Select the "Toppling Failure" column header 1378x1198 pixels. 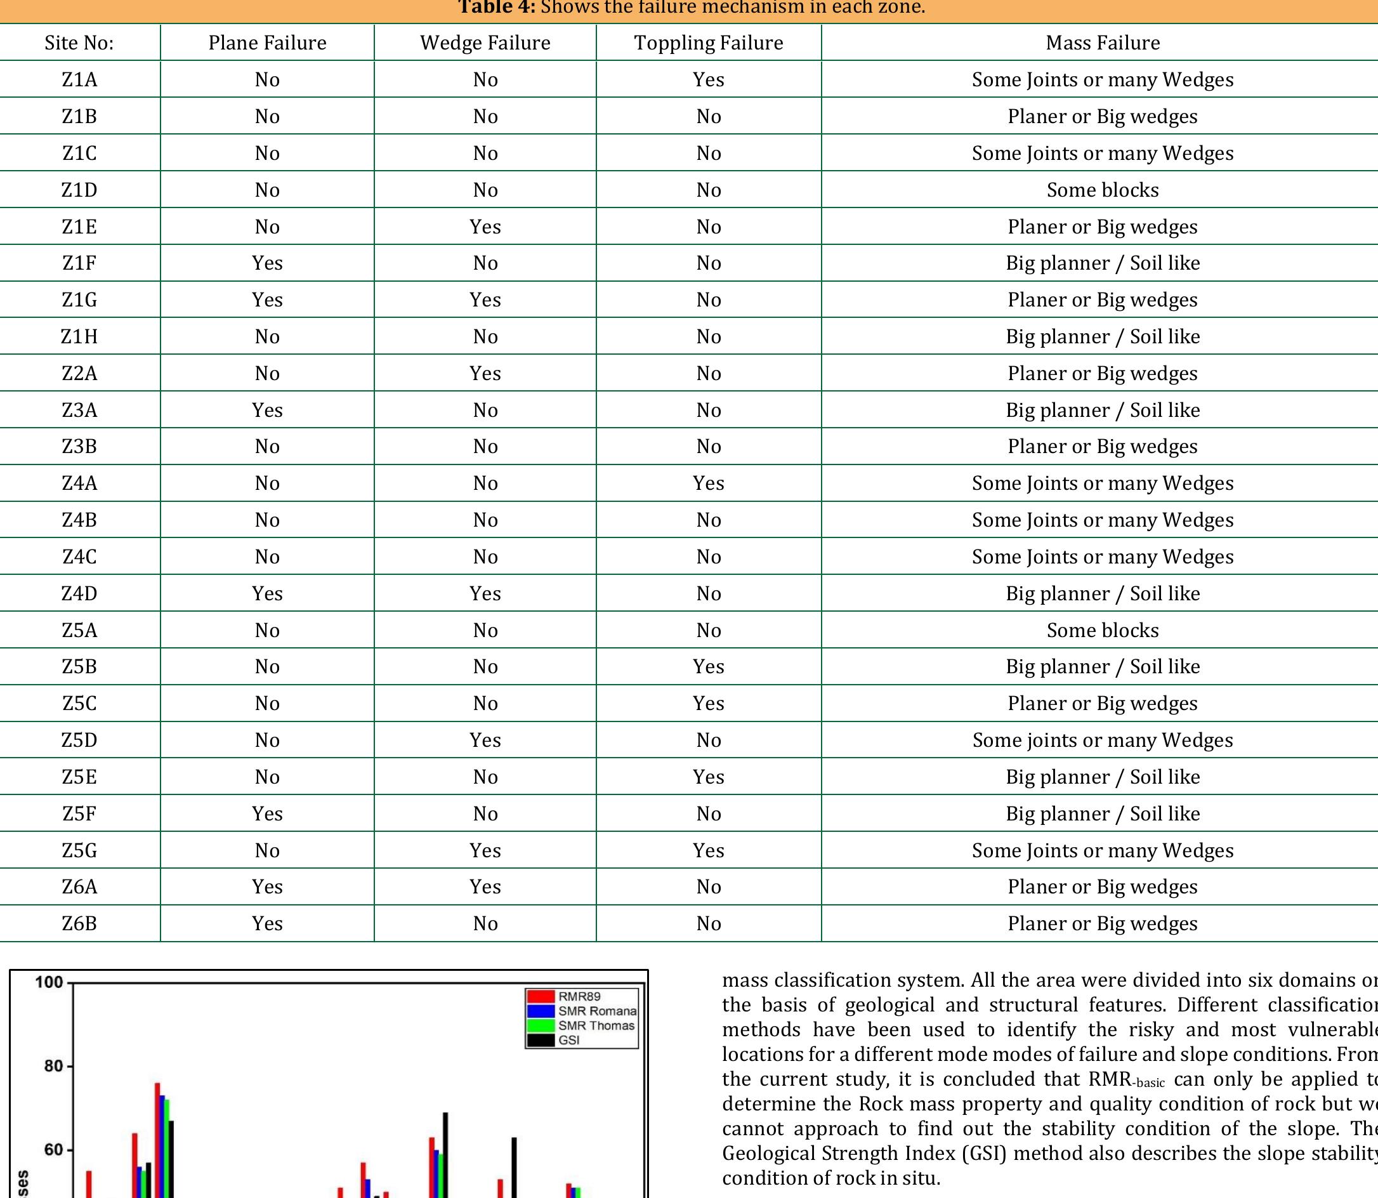[709, 43]
